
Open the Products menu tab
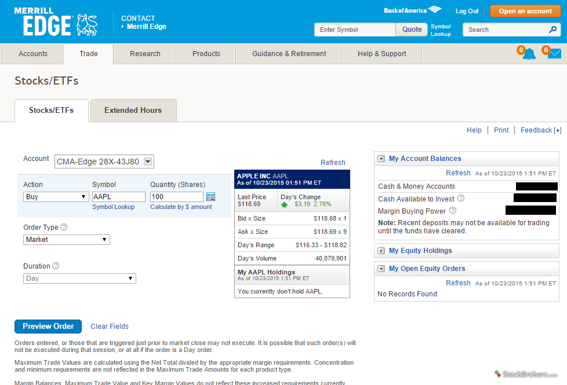pyautogui.click(x=206, y=54)
